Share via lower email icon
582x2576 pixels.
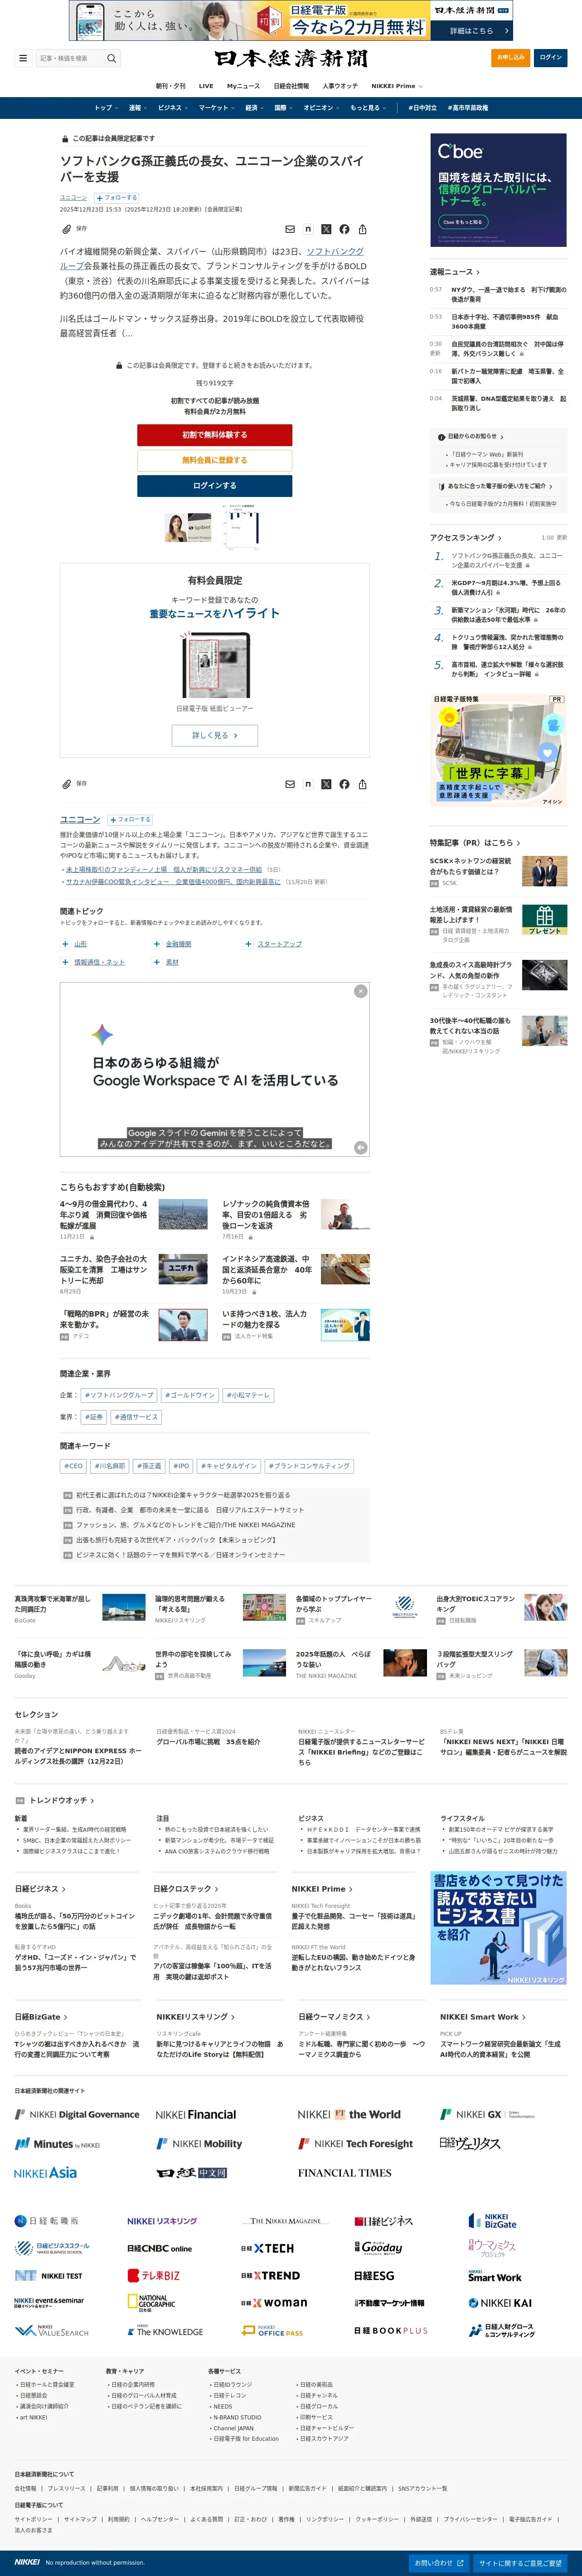point(290,784)
